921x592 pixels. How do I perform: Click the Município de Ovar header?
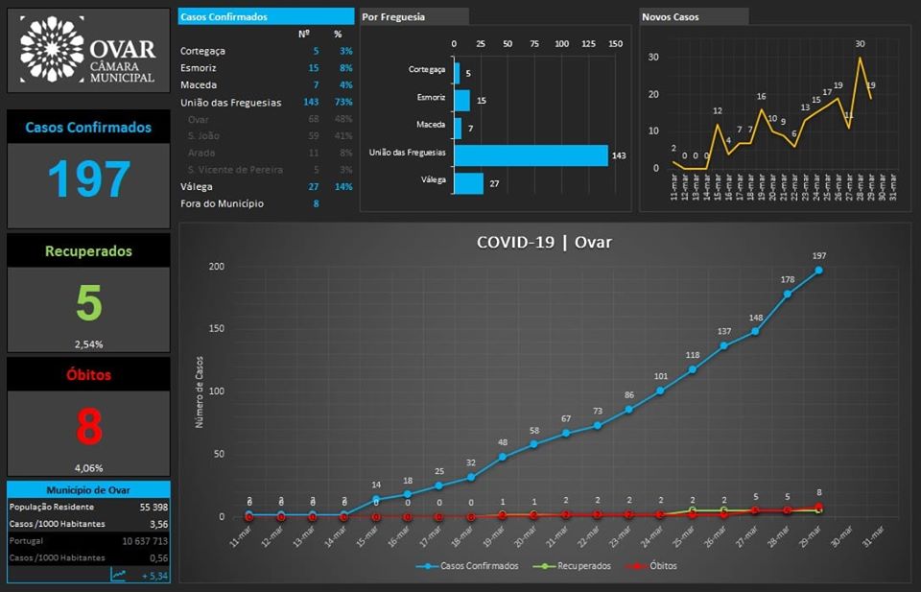click(88, 489)
